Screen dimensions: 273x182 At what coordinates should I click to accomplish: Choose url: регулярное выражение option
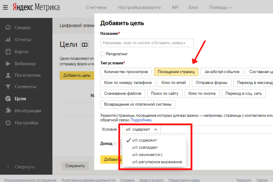pyautogui.click(x=157, y=162)
